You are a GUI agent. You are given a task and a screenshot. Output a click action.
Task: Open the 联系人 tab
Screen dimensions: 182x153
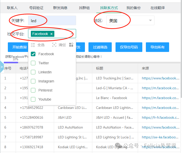[x=12, y=8]
